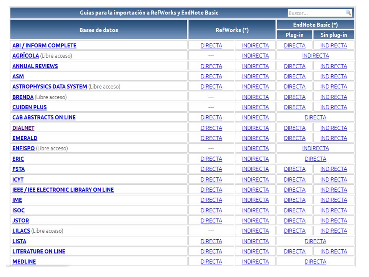Open EndNote Plug-in DIRECTA guide for DIALNET
The width and height of the screenshot is (369, 277).
[x=295, y=128]
